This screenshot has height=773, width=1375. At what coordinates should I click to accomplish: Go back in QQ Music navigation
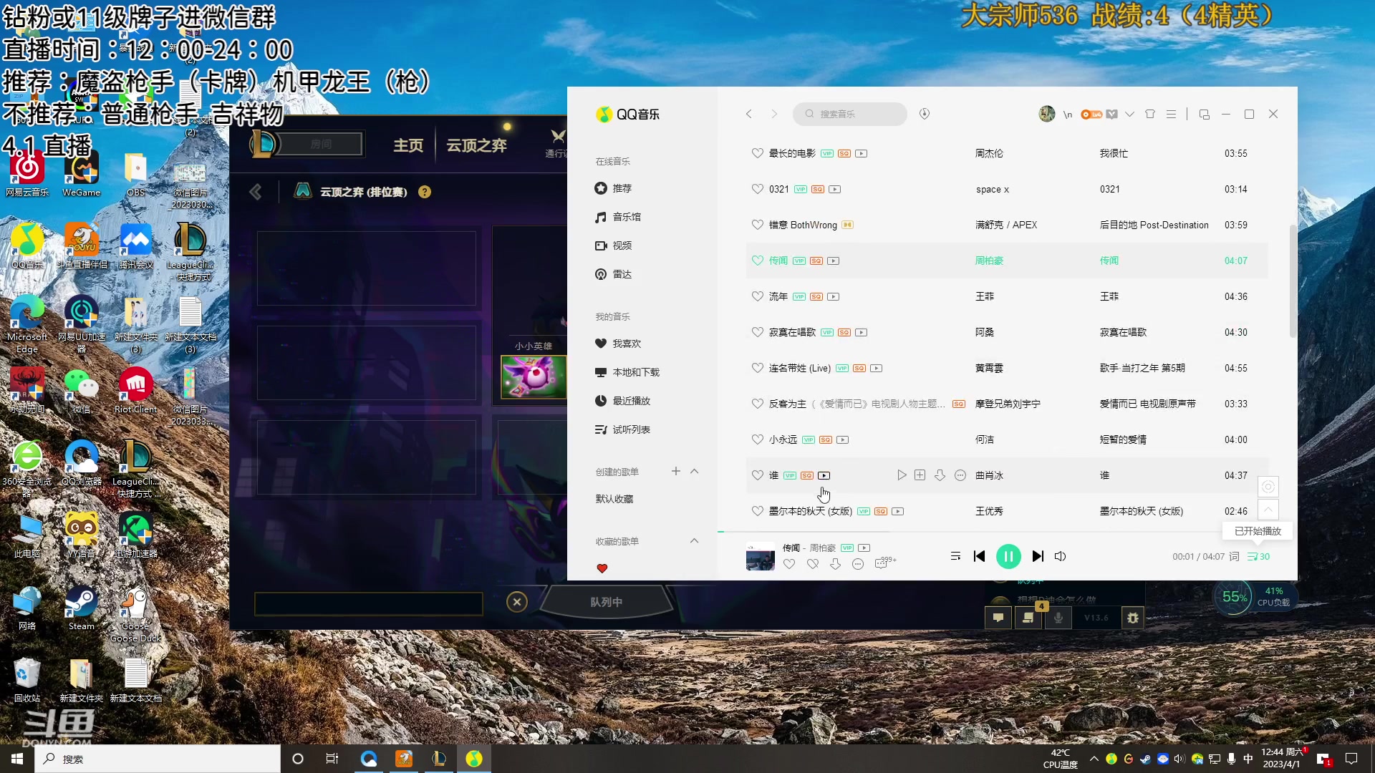point(749,114)
